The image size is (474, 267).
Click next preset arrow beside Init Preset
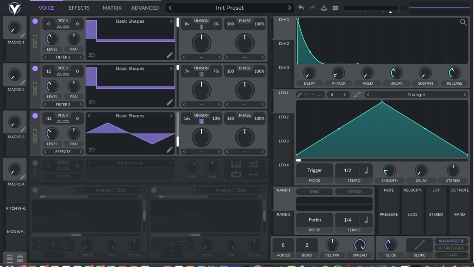(x=290, y=8)
